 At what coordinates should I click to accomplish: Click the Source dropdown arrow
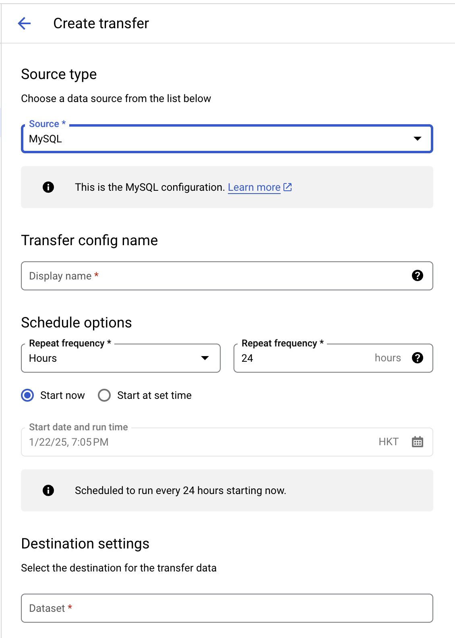[x=418, y=139]
